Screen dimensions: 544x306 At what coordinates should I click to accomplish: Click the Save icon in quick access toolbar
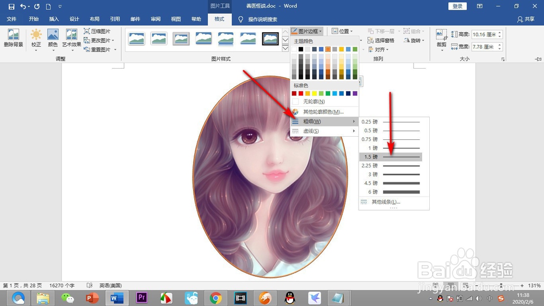point(11,6)
